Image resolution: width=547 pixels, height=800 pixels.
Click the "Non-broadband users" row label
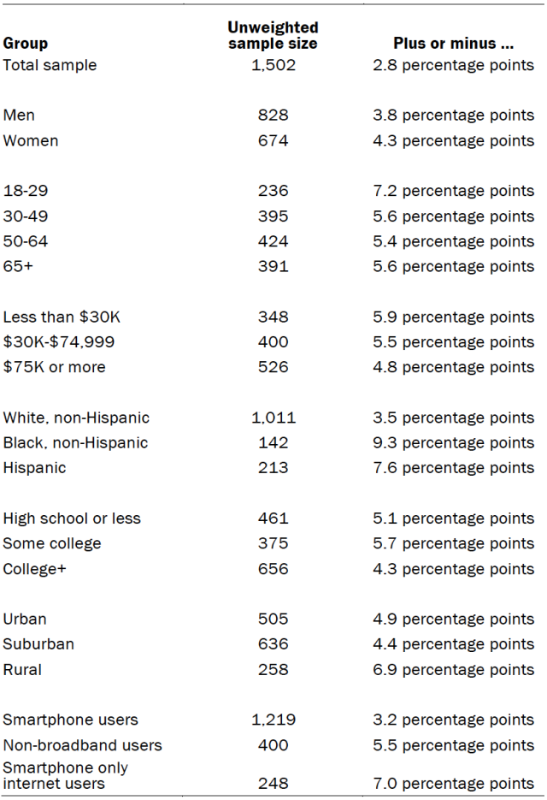click(x=82, y=745)
